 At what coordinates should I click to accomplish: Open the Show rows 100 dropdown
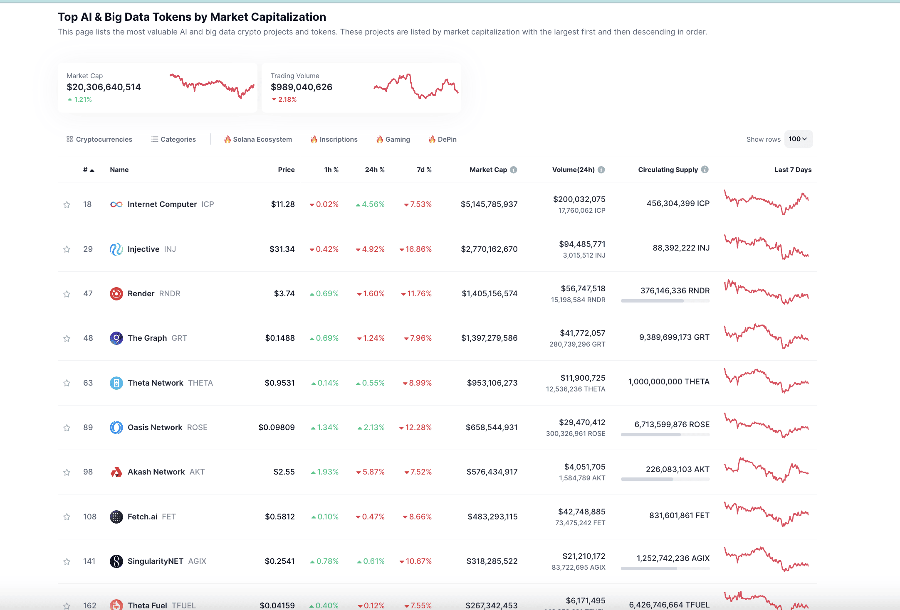click(798, 139)
